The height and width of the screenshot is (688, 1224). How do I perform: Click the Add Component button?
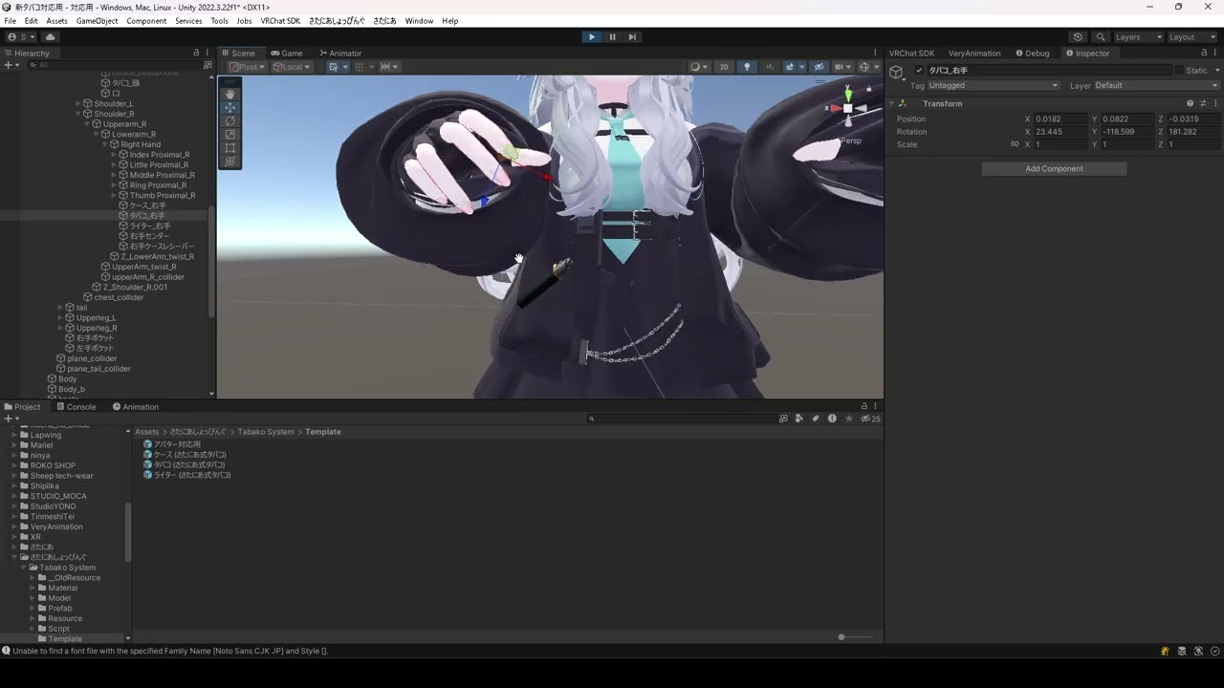click(1054, 169)
